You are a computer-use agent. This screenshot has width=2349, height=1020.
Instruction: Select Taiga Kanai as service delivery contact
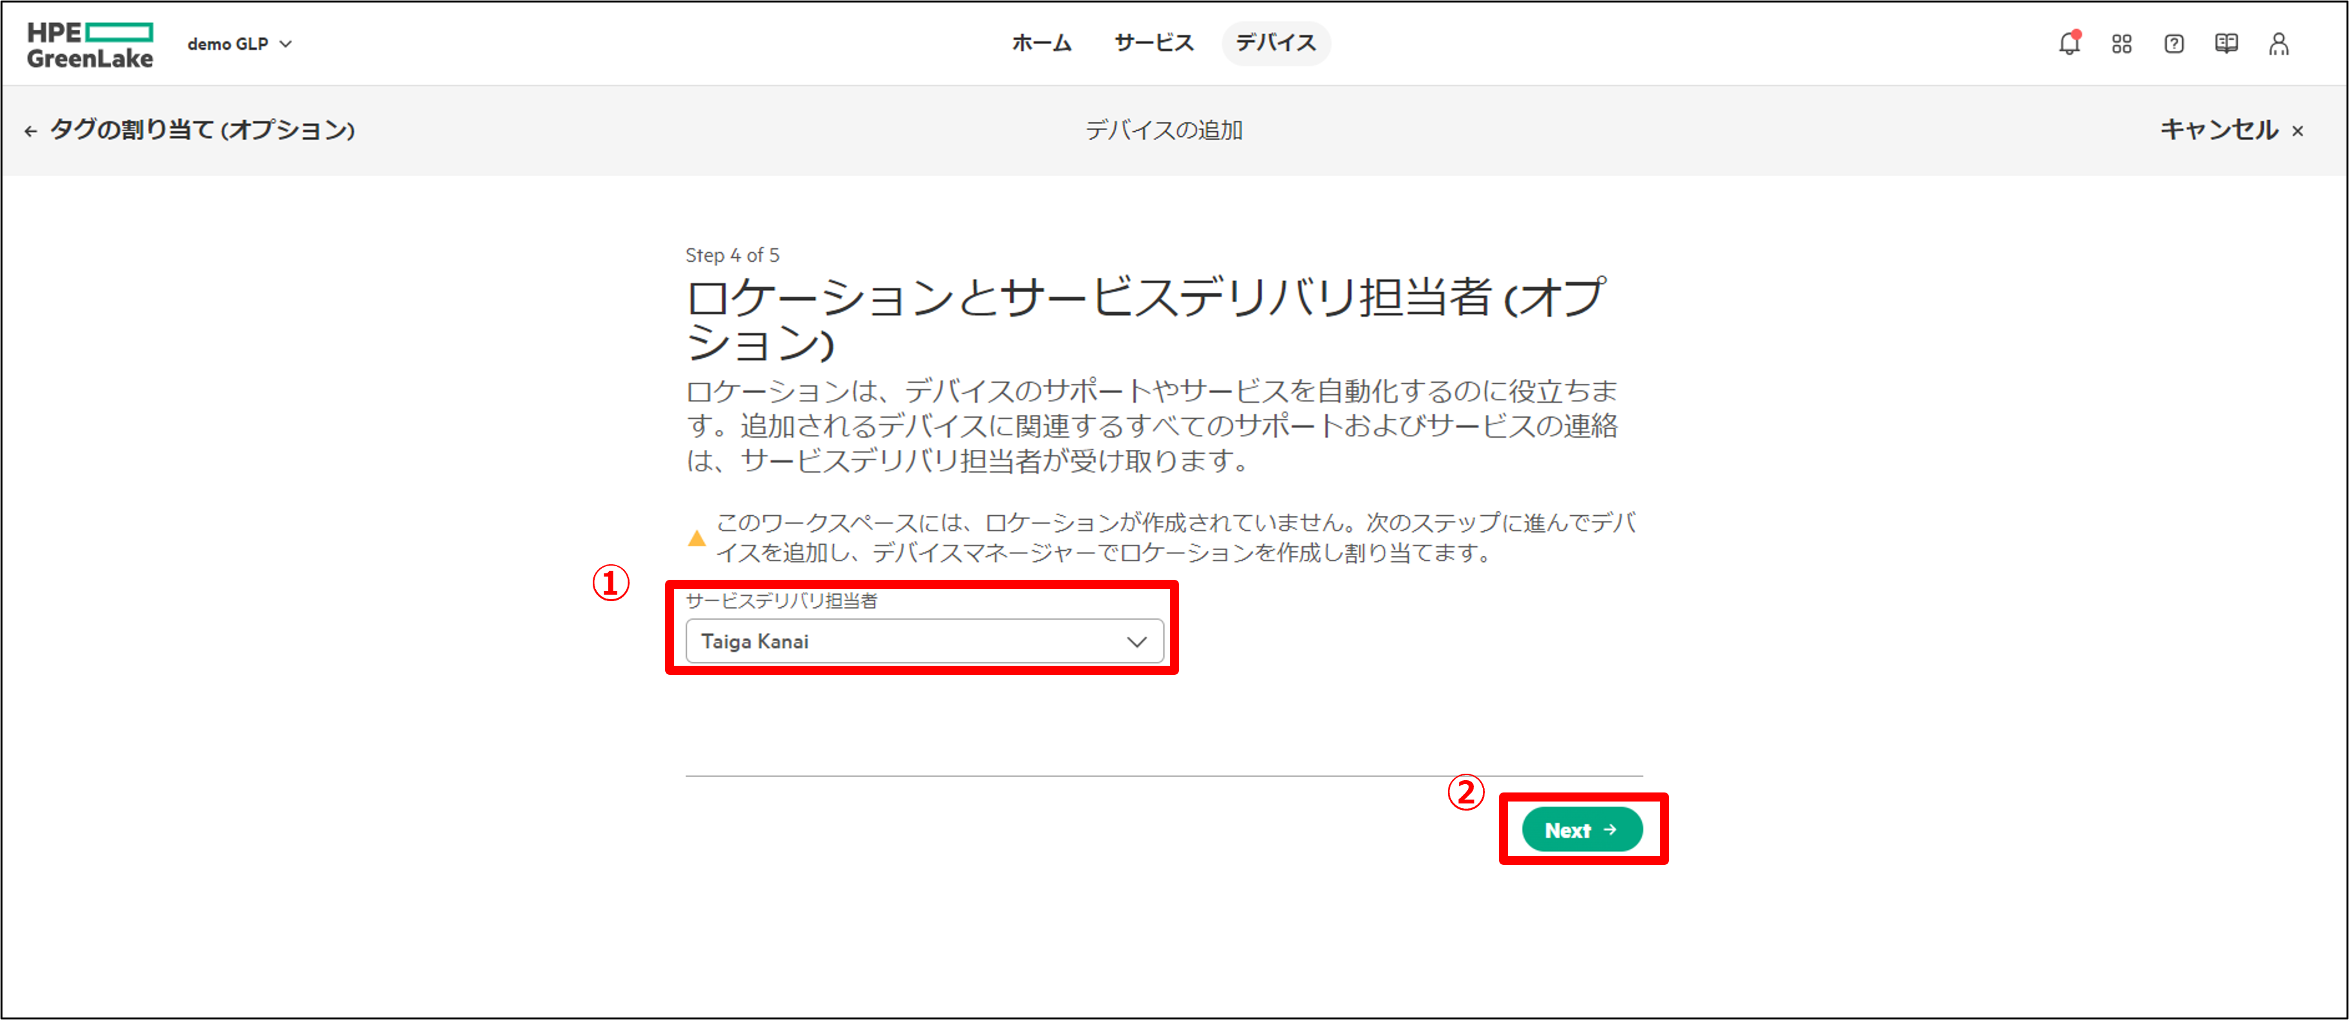(920, 641)
